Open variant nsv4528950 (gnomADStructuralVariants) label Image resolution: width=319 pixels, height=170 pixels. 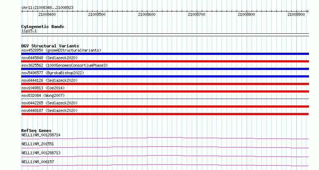pyautogui.click(x=61, y=50)
